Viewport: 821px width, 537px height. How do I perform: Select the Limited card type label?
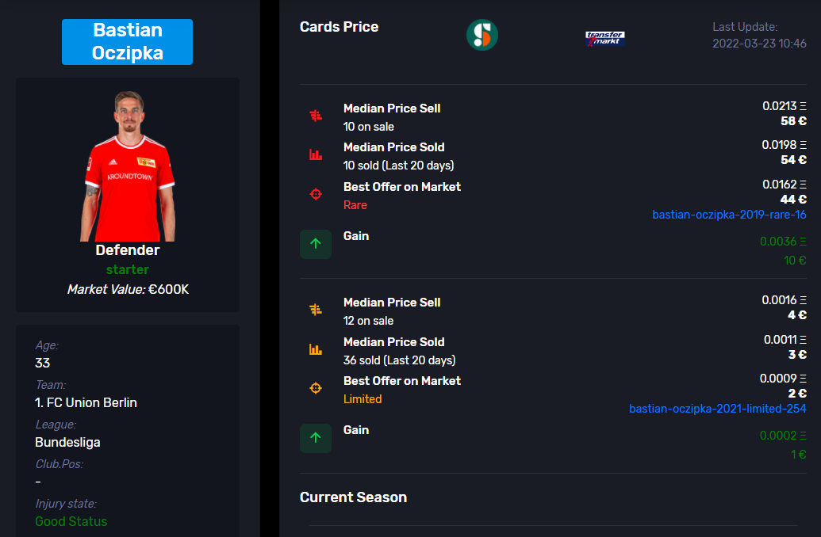(x=363, y=399)
